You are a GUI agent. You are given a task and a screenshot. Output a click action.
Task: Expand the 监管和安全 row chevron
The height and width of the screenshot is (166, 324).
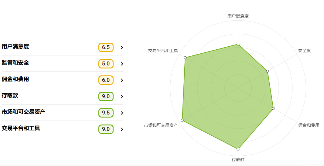122,64
